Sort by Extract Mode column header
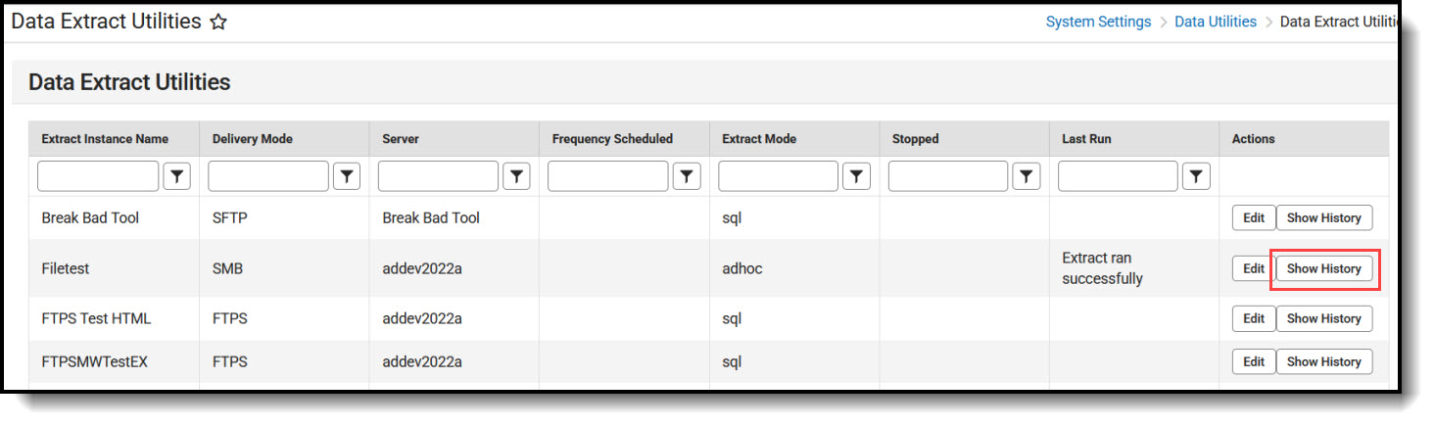This screenshot has width=1435, height=427. point(758,139)
